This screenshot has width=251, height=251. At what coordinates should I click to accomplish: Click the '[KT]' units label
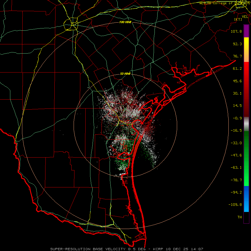tap(238, 19)
